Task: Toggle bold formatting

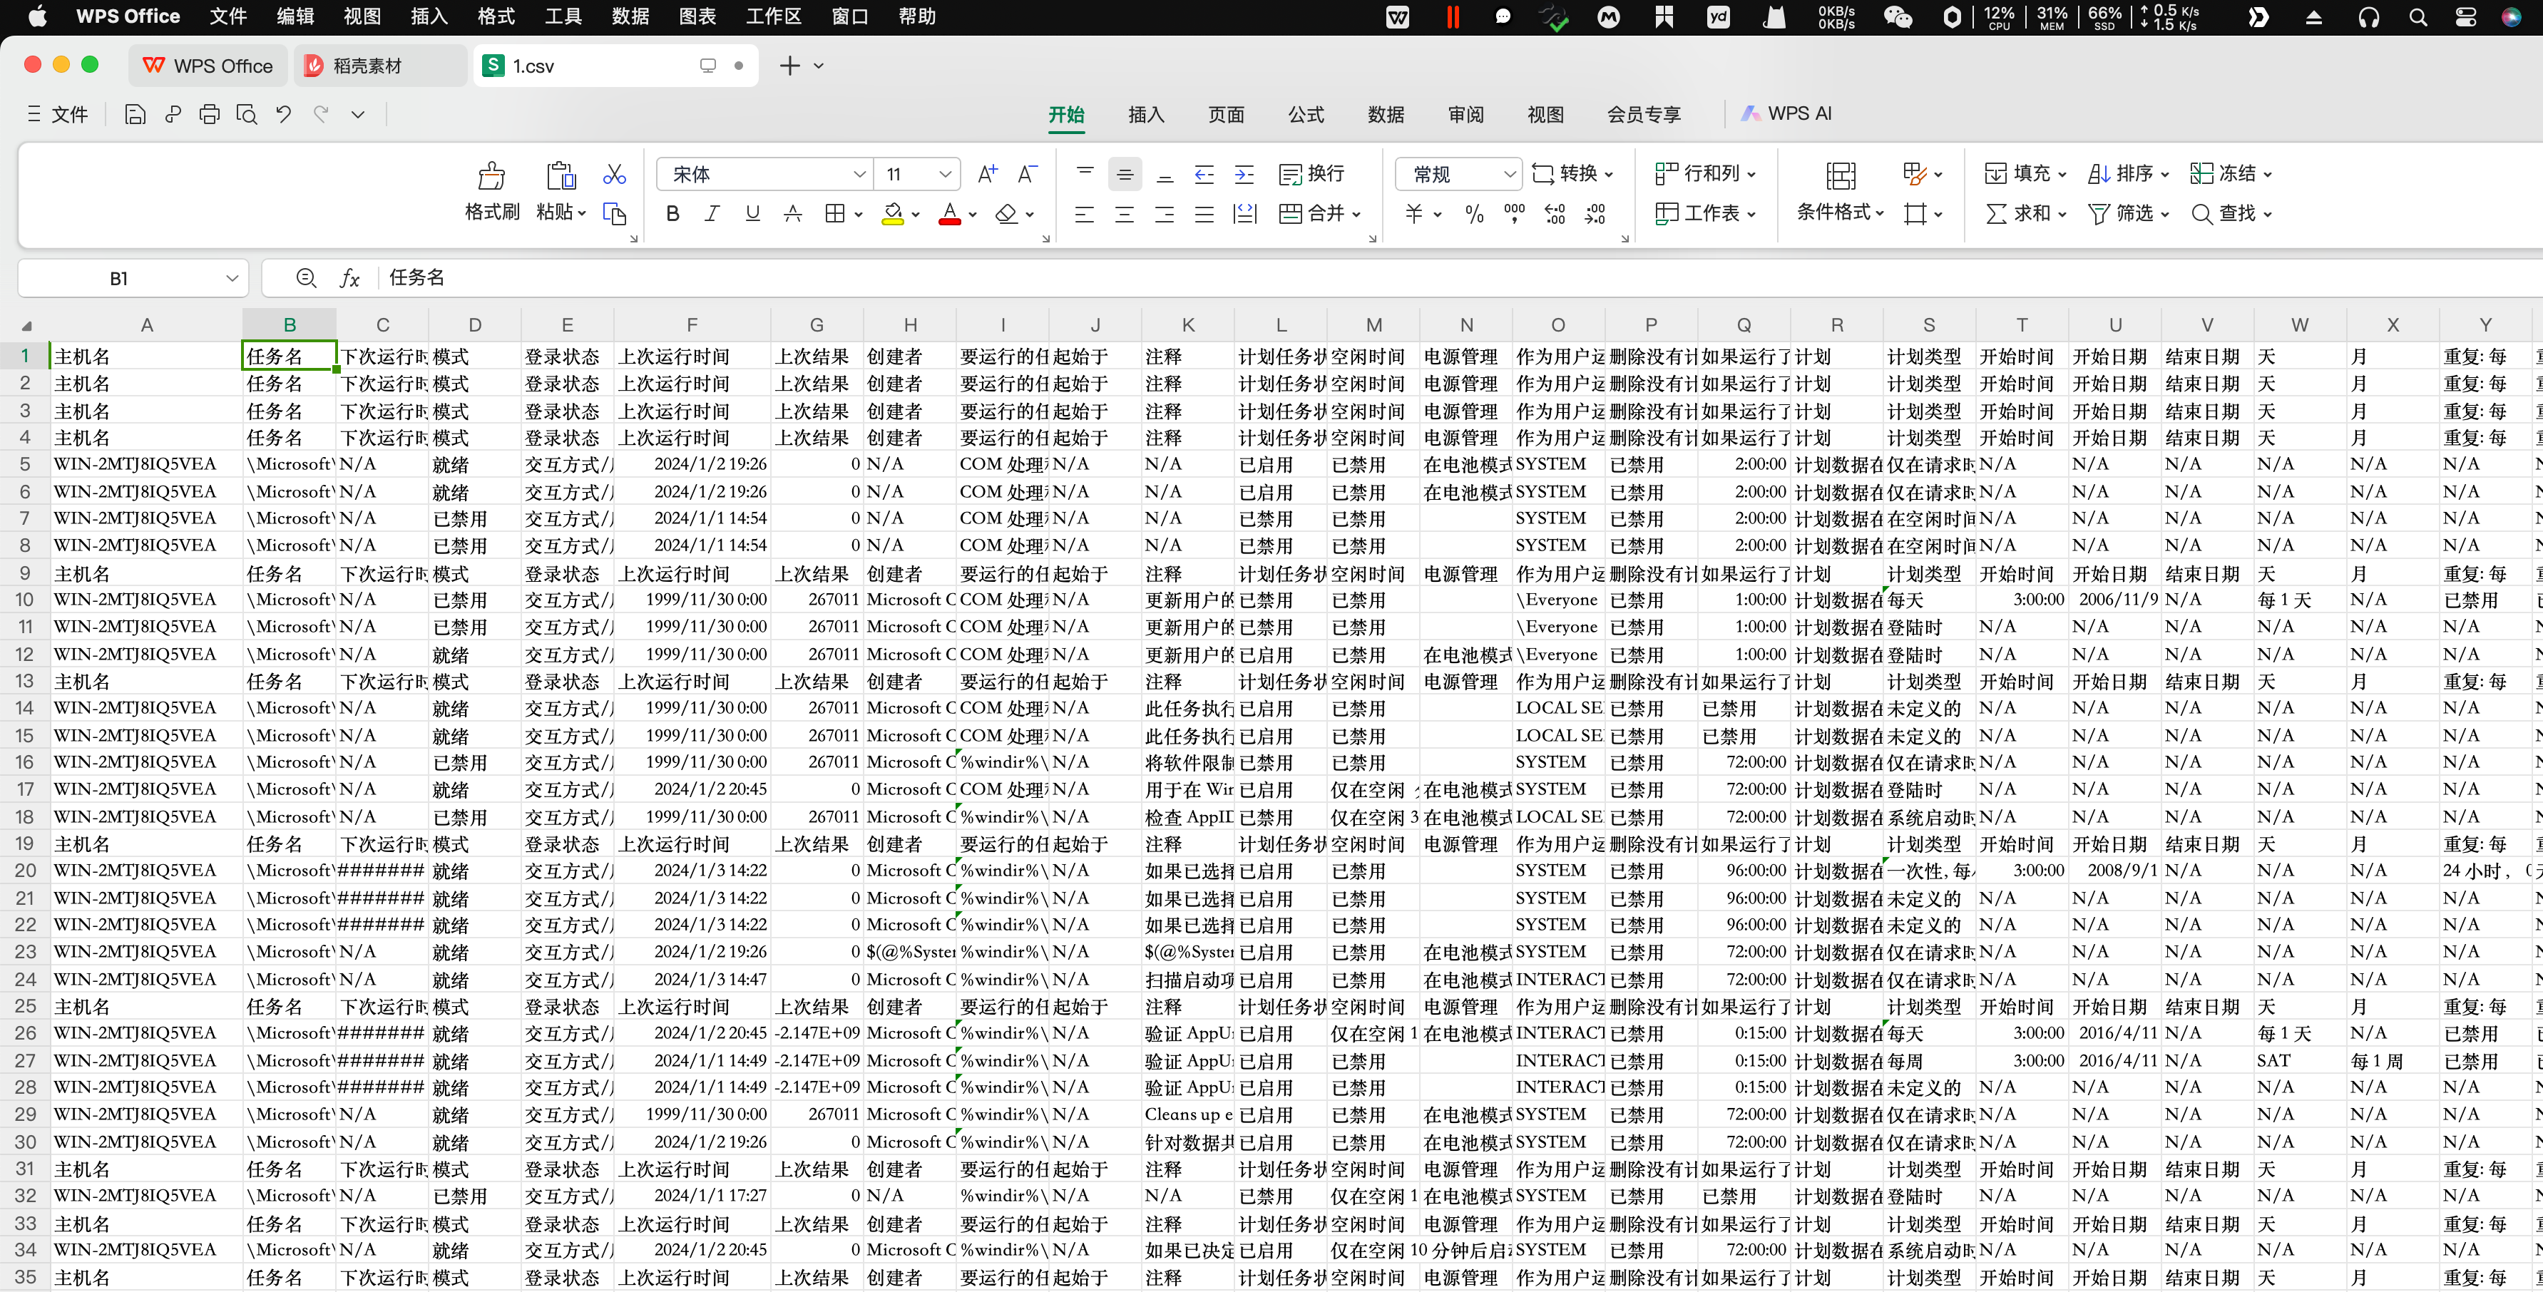Action: tap(672, 214)
